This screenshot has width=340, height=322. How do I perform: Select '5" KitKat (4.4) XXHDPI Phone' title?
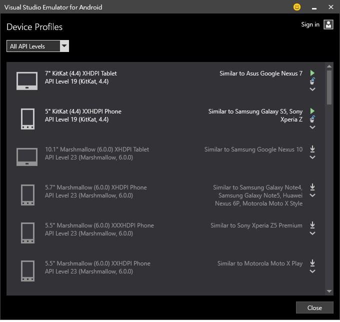pyautogui.click(x=83, y=111)
